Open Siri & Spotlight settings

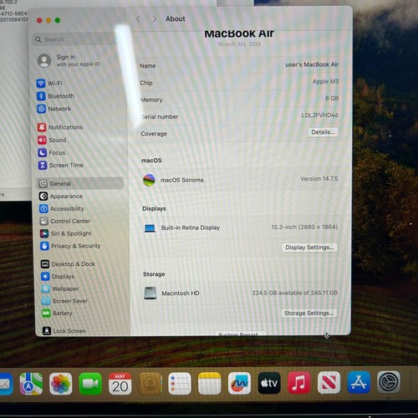coord(66,233)
